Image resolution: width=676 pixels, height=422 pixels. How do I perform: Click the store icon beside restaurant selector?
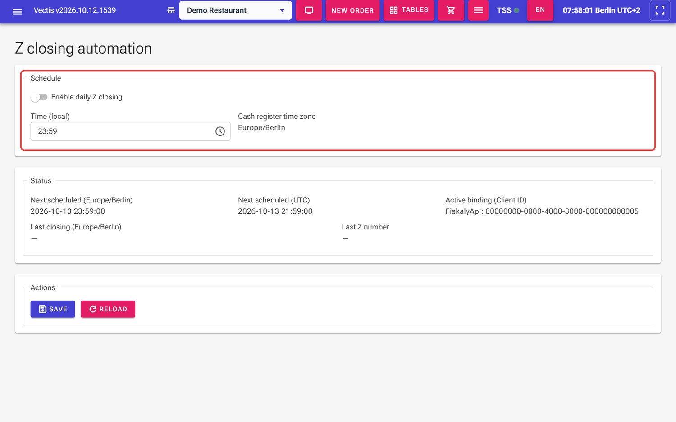tap(171, 10)
